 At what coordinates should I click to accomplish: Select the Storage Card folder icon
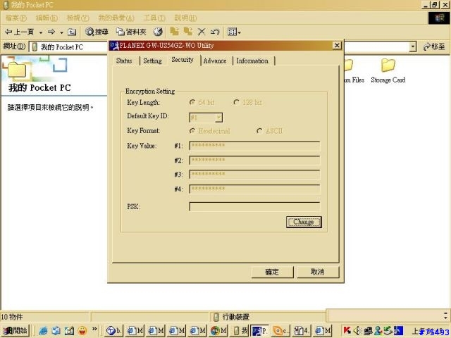tap(388, 65)
